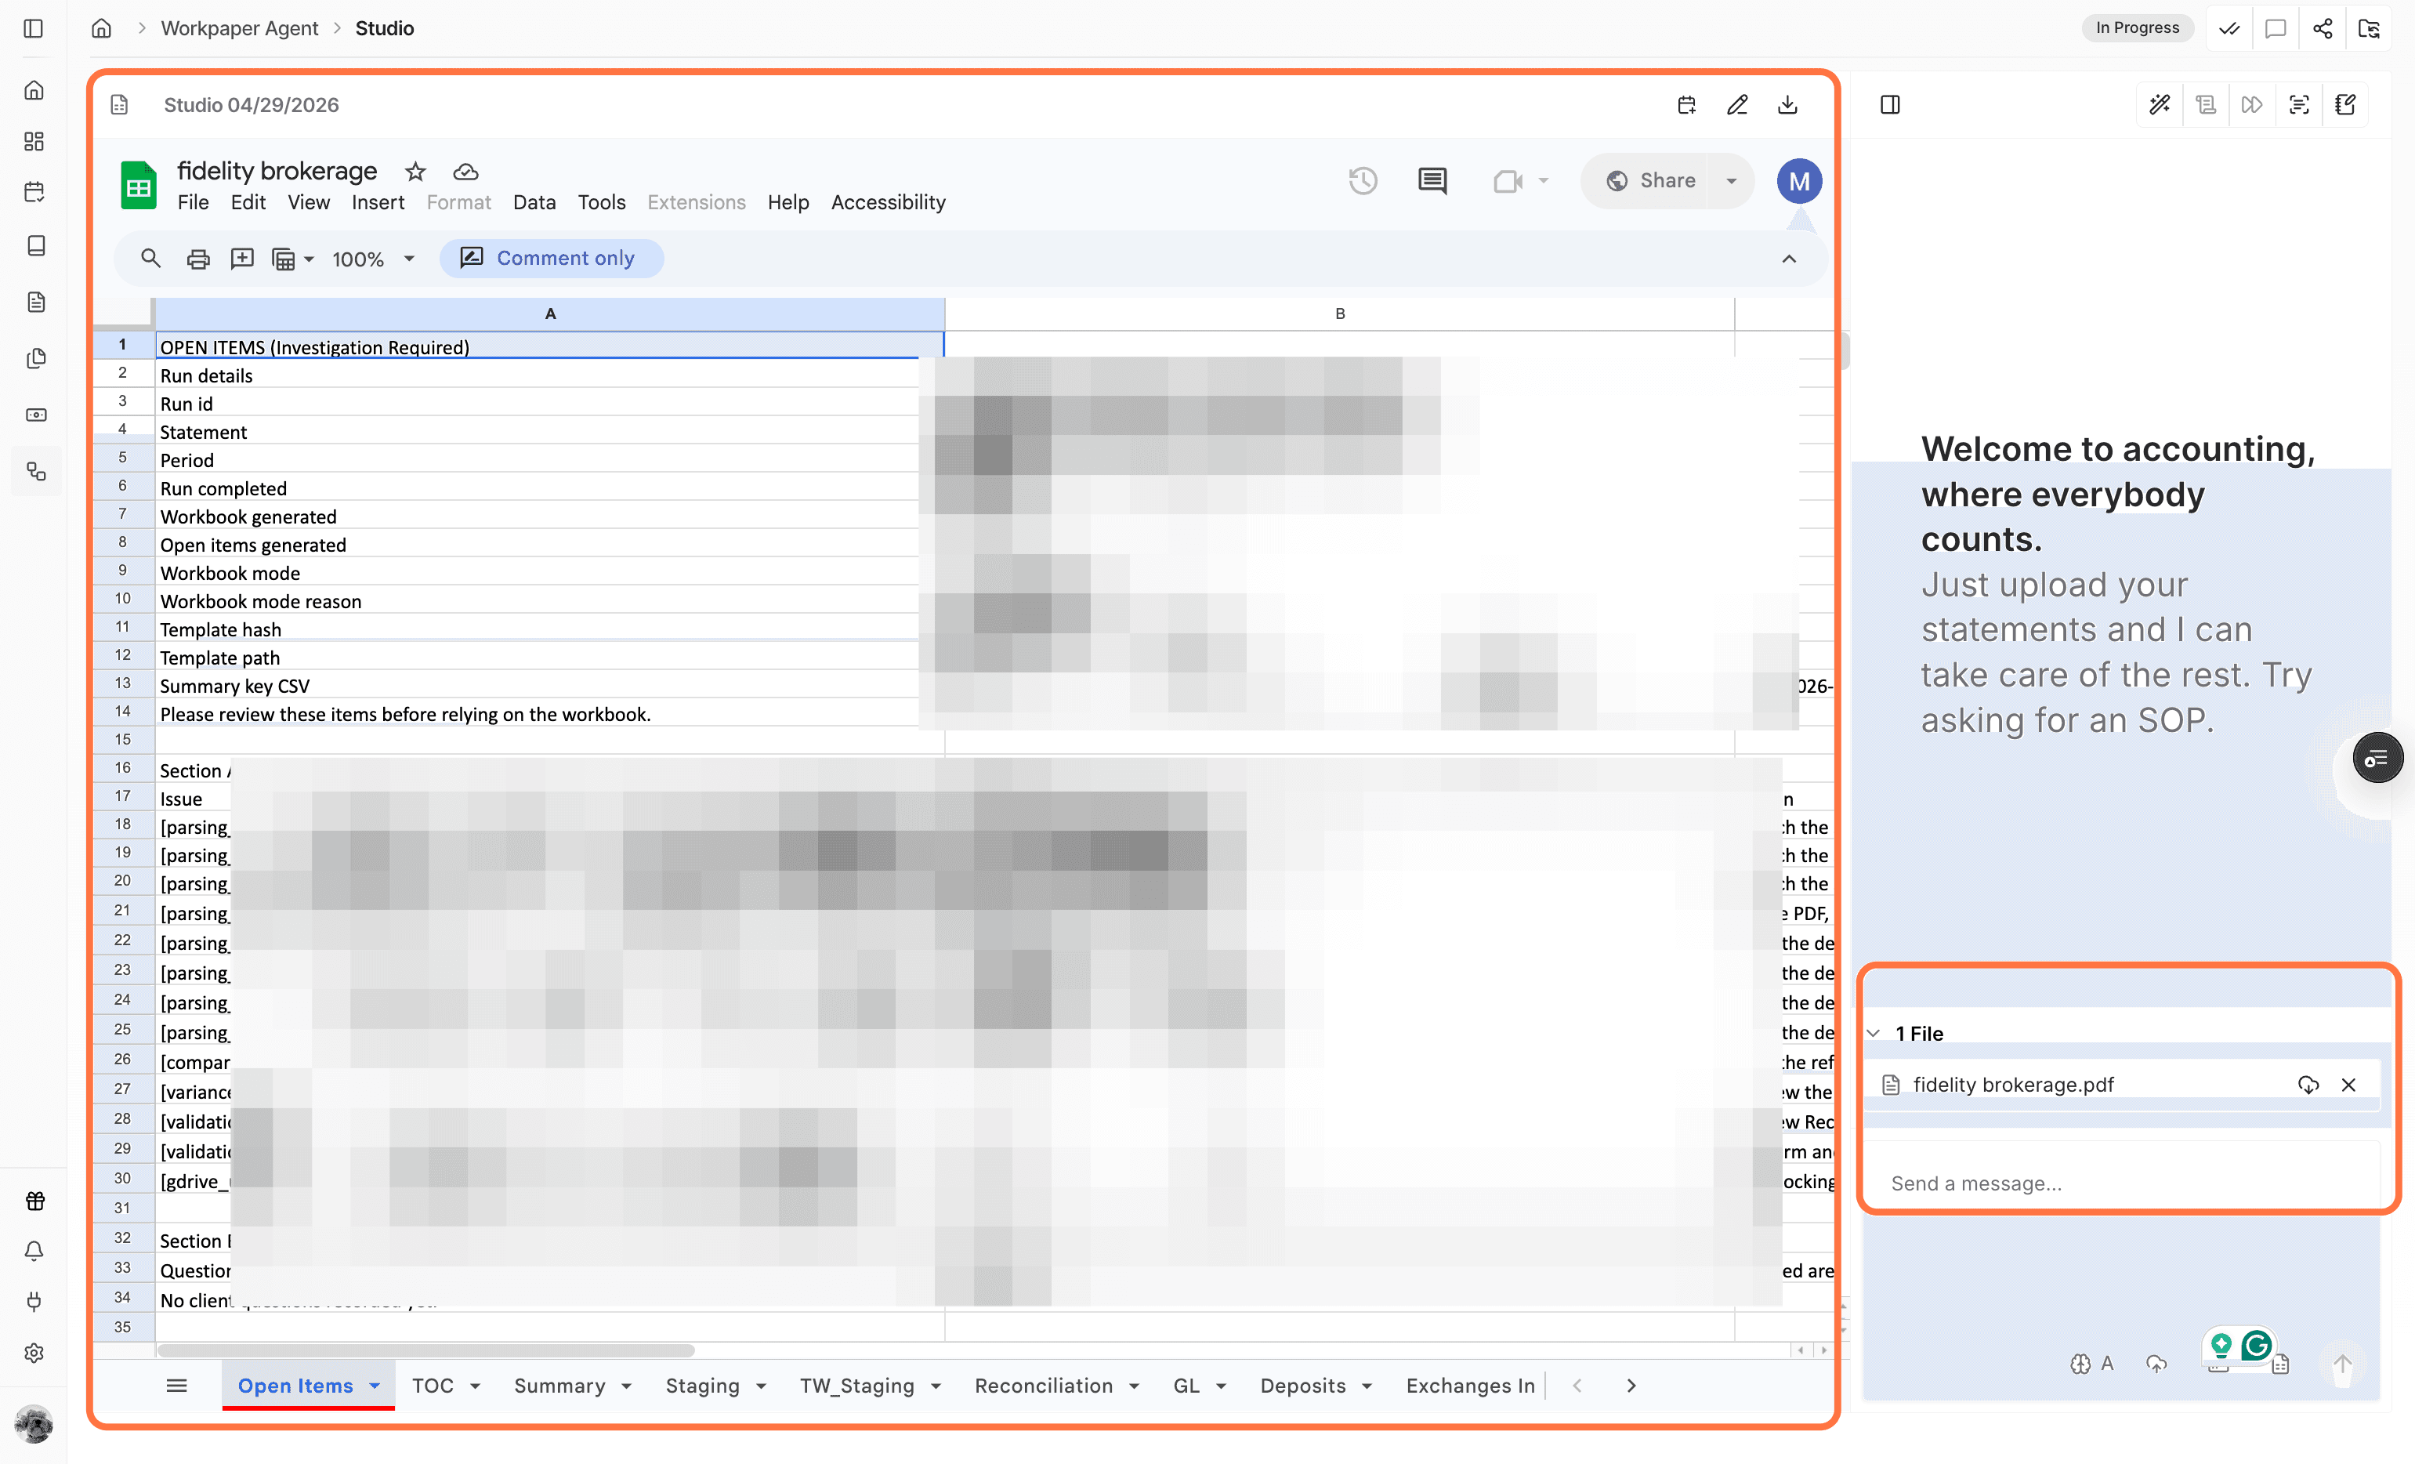Open the Open Items tab dropdown arrow

(375, 1386)
